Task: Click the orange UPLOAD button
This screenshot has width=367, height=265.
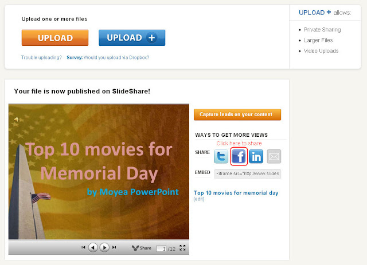Action: 55,38
